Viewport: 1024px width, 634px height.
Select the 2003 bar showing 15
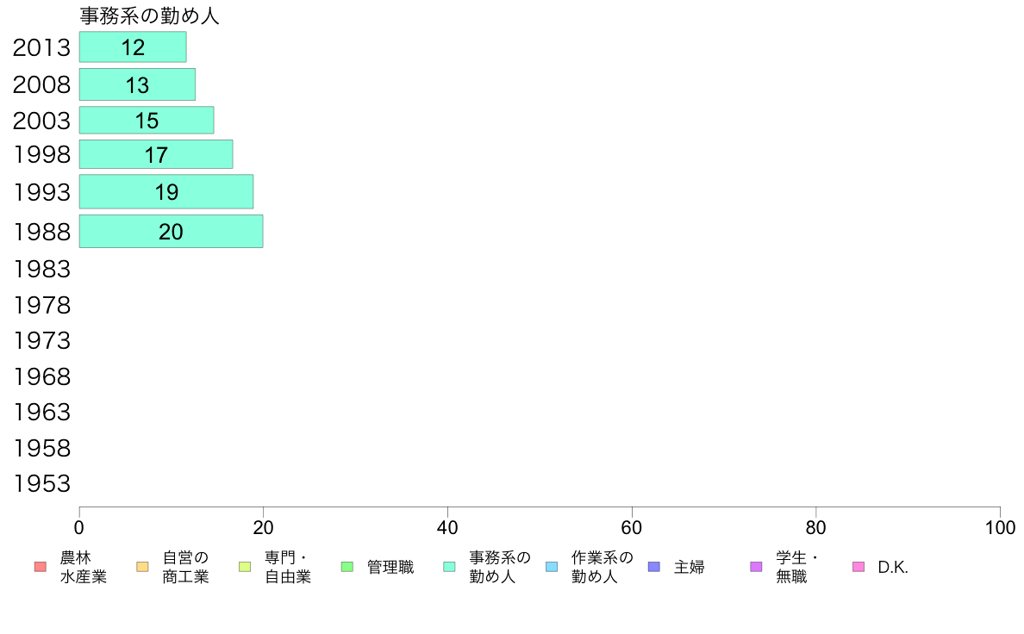pos(147,120)
